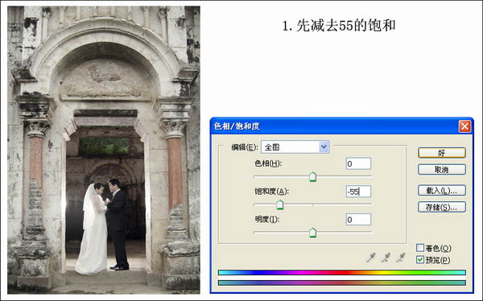Viewport: 483px width, 301px height.
Task: Click the 色相/饱和度 title bar text
Action: pos(237,126)
